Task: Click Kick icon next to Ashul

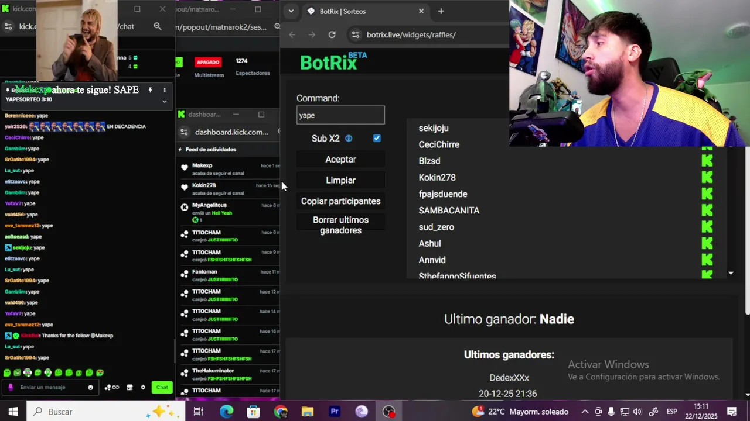Action: [707, 243]
